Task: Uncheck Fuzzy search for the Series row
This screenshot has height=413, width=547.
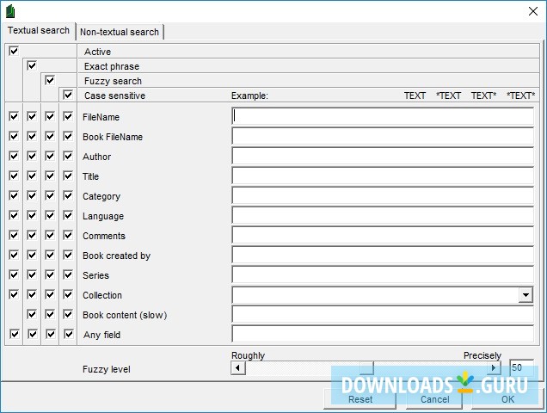Action: 50,274
